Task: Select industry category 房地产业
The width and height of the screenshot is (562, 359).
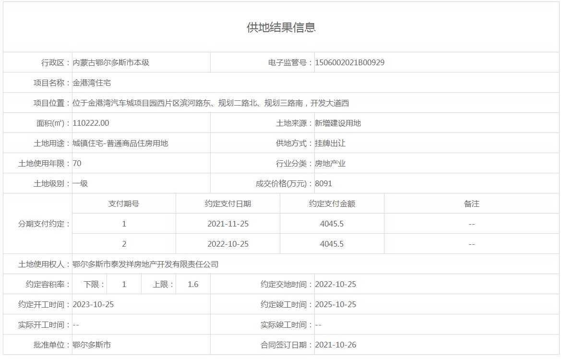Action: pyautogui.click(x=330, y=163)
